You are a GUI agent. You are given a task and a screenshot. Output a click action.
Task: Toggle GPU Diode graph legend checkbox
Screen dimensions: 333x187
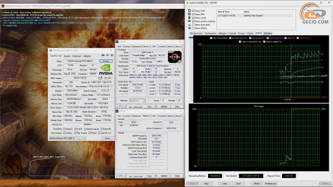(x=267, y=38)
